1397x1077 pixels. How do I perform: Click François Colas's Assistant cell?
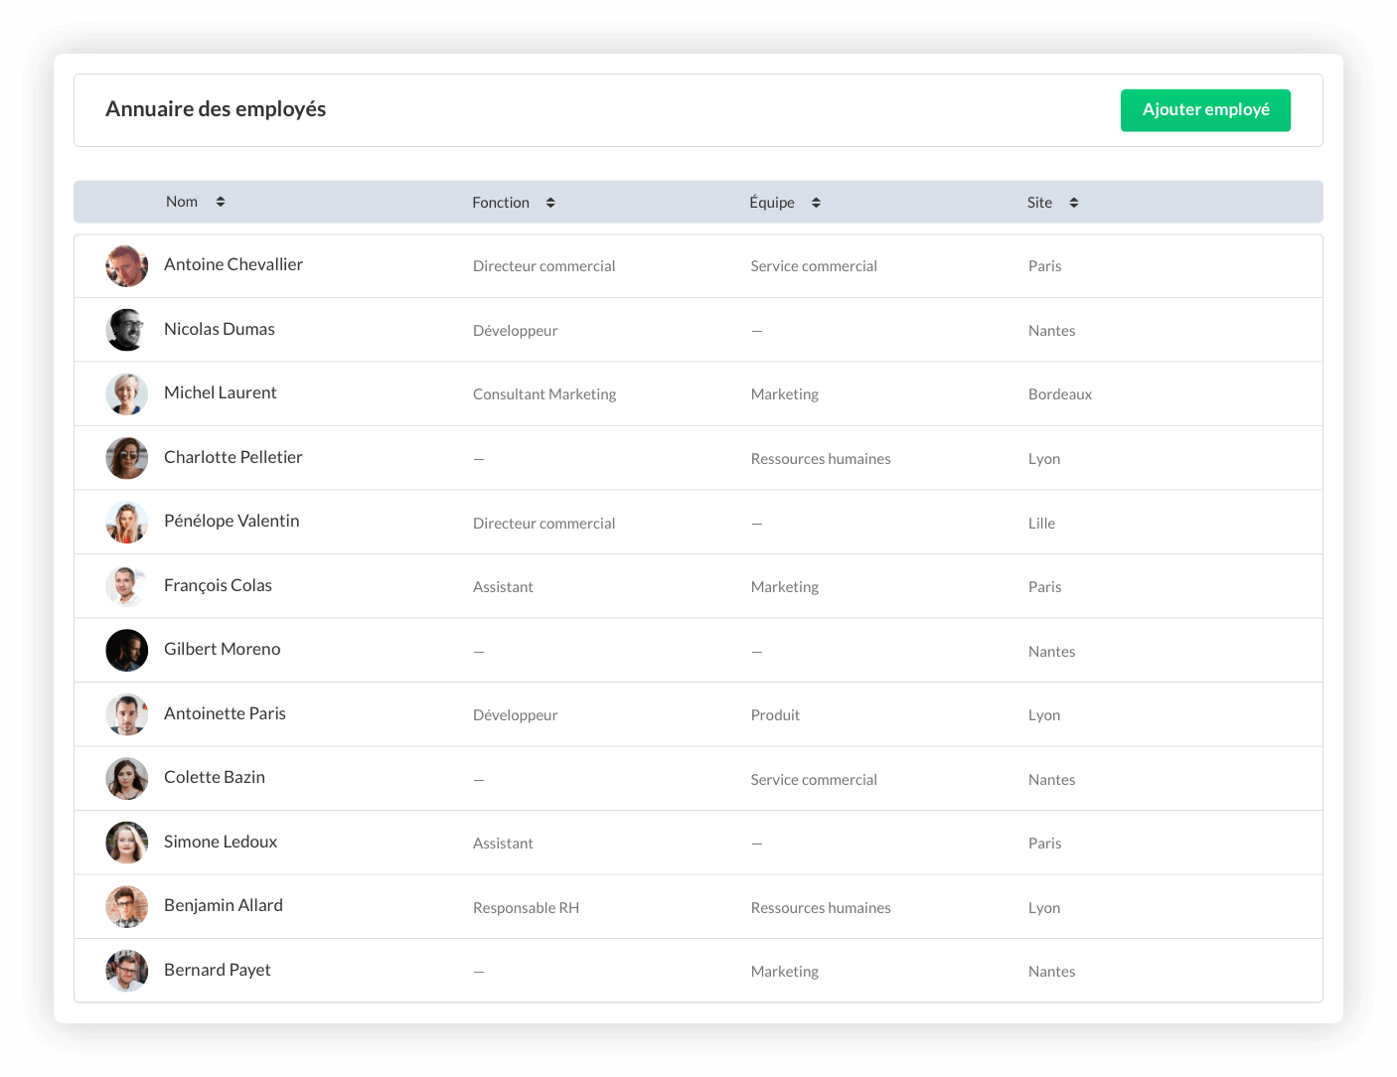tap(503, 587)
